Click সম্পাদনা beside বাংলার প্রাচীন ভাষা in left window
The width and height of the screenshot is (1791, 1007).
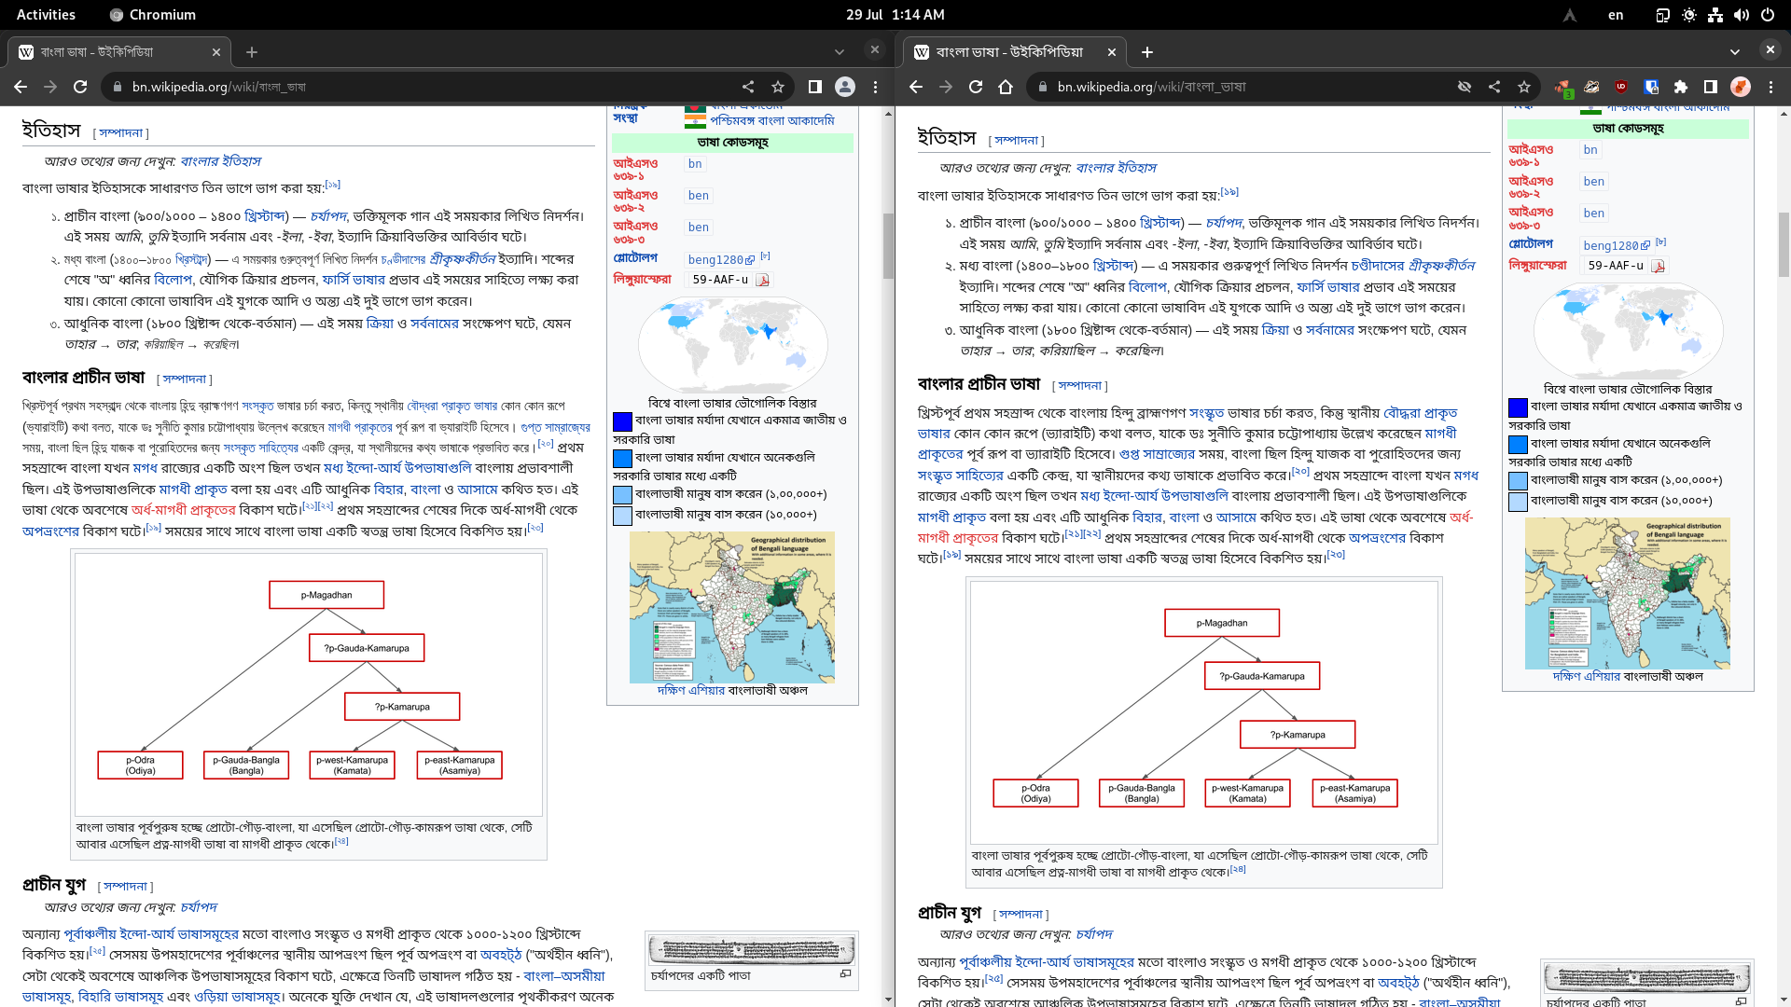click(x=184, y=379)
